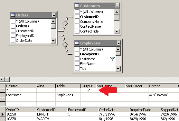The height and width of the screenshot is (121, 179).
Task: Select RequiredDate cell 8/14/1996
Action: tap(145, 114)
